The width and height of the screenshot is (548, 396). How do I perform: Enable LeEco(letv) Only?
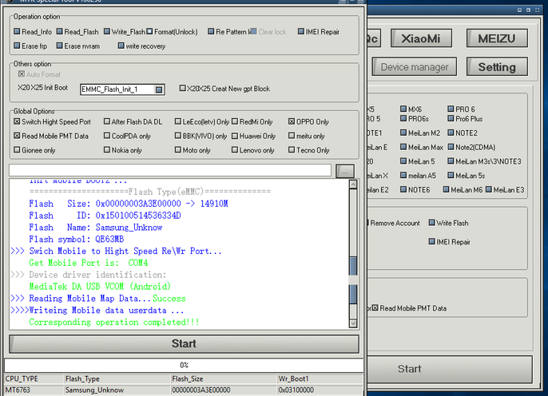pos(178,121)
